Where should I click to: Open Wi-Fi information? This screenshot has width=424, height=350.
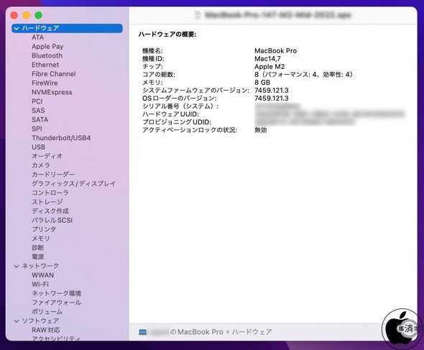(40, 285)
